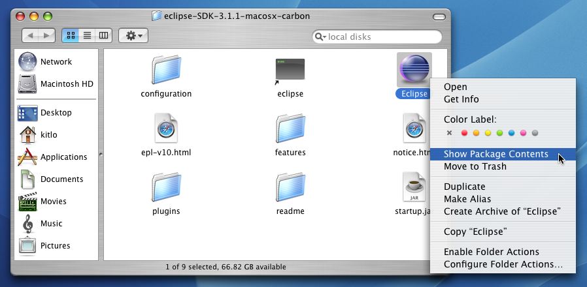Switch to icon view mode
The width and height of the screenshot is (587, 287).
coord(70,35)
